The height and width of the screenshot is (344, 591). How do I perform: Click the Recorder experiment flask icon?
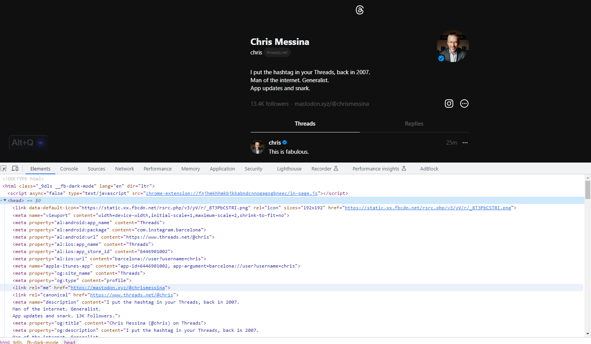(336, 169)
